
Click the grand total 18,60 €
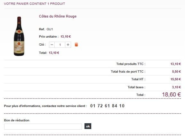click(x=172, y=95)
